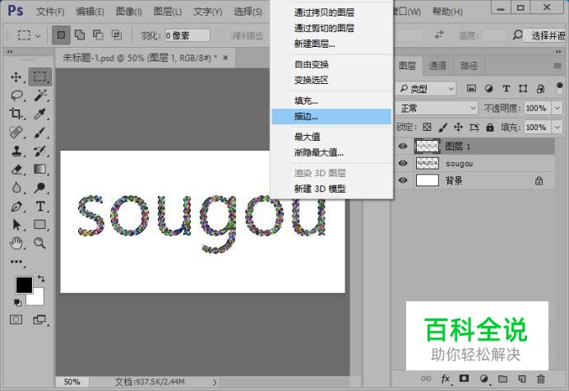Create a new layer group
Screen dimensions: 569x391
[x=502, y=379]
